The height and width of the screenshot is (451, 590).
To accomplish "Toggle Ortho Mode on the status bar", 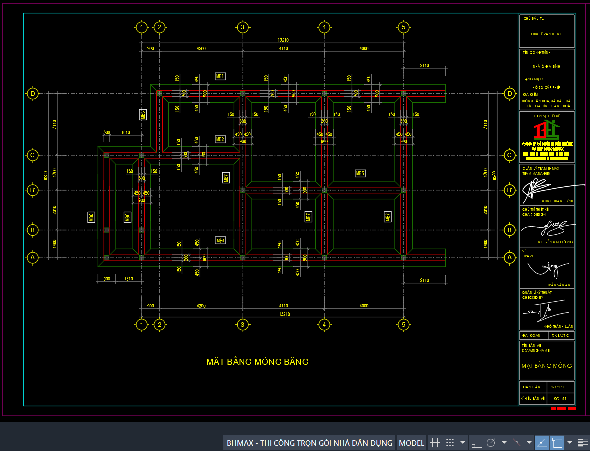I will coord(476,443).
